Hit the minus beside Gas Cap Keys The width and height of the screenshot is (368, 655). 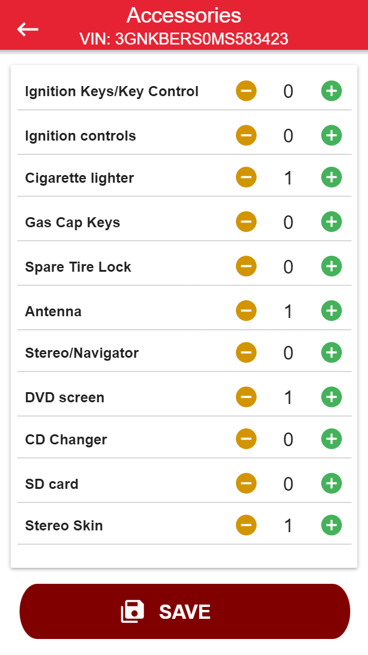point(247,222)
